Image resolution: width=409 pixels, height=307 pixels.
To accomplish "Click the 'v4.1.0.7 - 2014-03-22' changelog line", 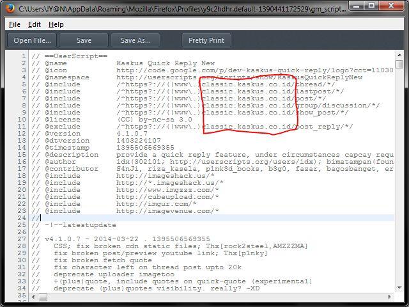I will tap(127, 239).
